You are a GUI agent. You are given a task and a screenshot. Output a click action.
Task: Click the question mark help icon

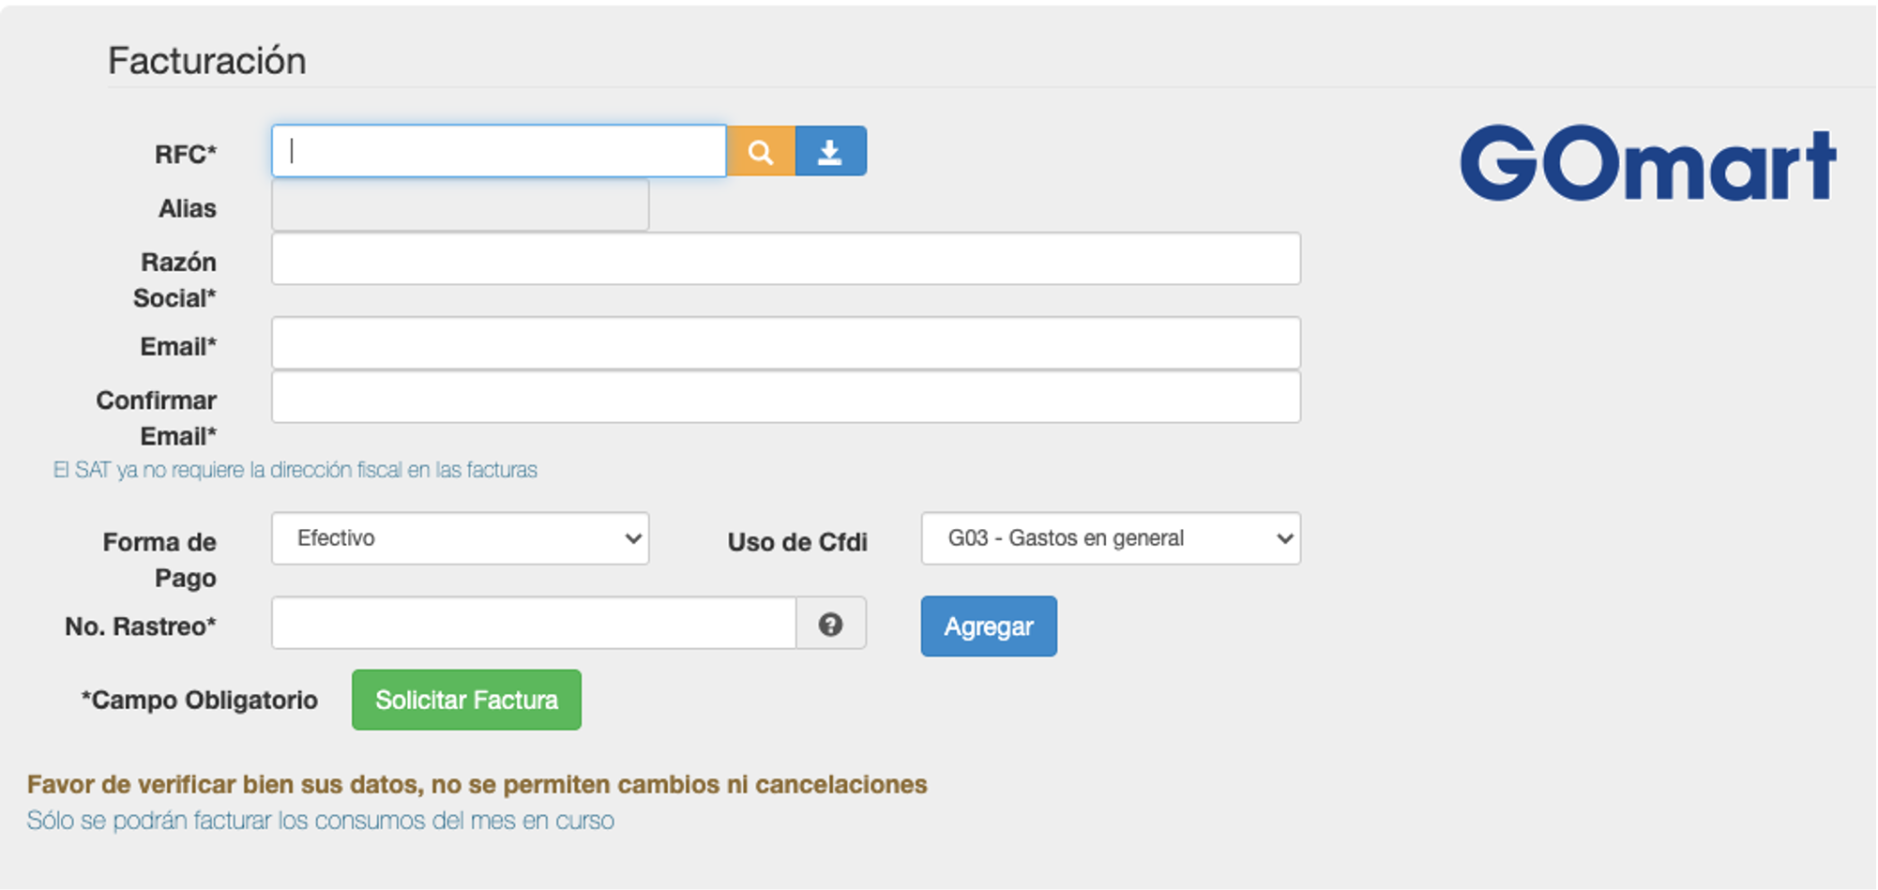point(830,625)
